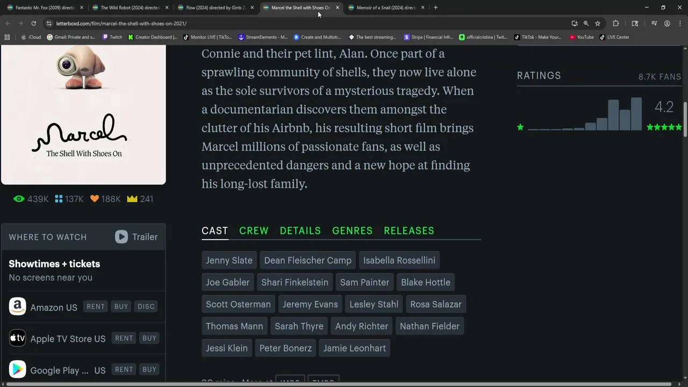The height and width of the screenshot is (387, 688).
Task: Click BUY for Apple TV Store US
Action: pos(149,338)
